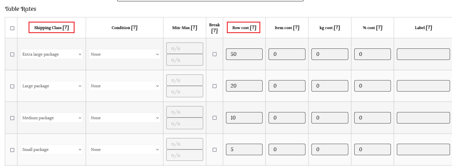
Task: Open the Item cost [?] help
Action: 296,28
